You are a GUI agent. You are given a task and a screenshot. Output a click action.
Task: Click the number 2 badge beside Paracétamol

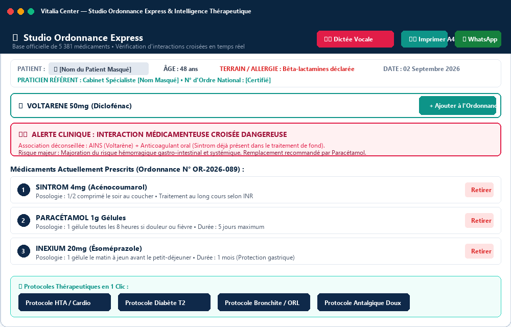pyautogui.click(x=24, y=221)
